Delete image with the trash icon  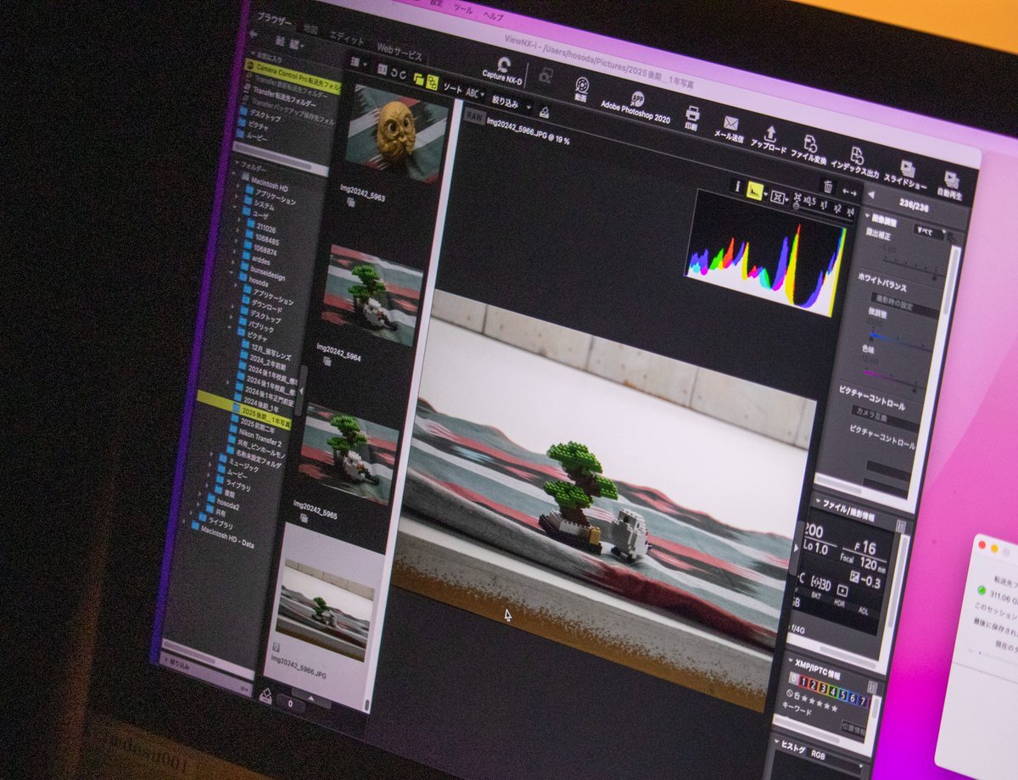pos(828,187)
